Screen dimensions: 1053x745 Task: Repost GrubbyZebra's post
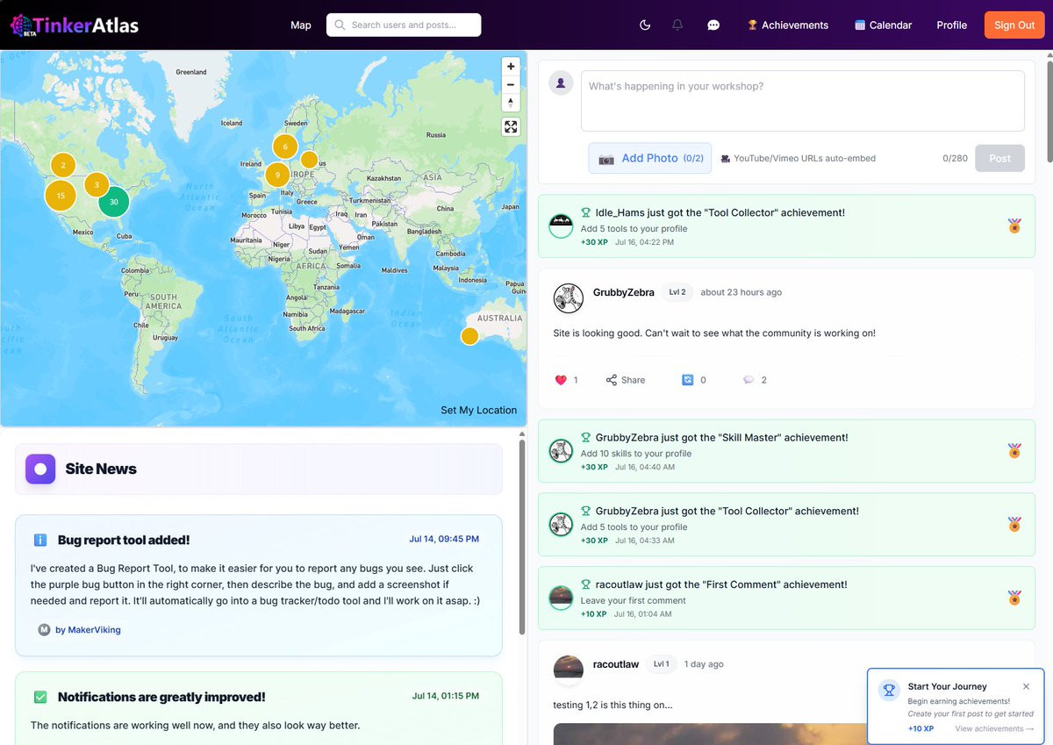coord(688,380)
